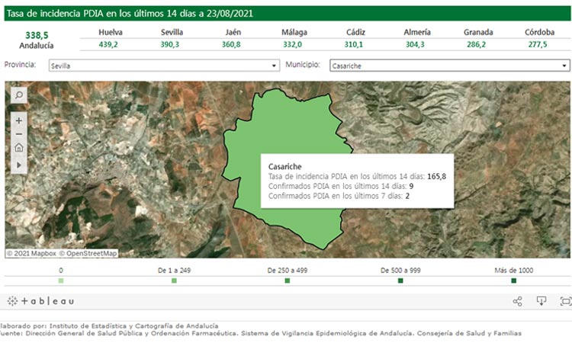Zoom out on the map
Screen dimensions: 572x343
(x=19, y=133)
